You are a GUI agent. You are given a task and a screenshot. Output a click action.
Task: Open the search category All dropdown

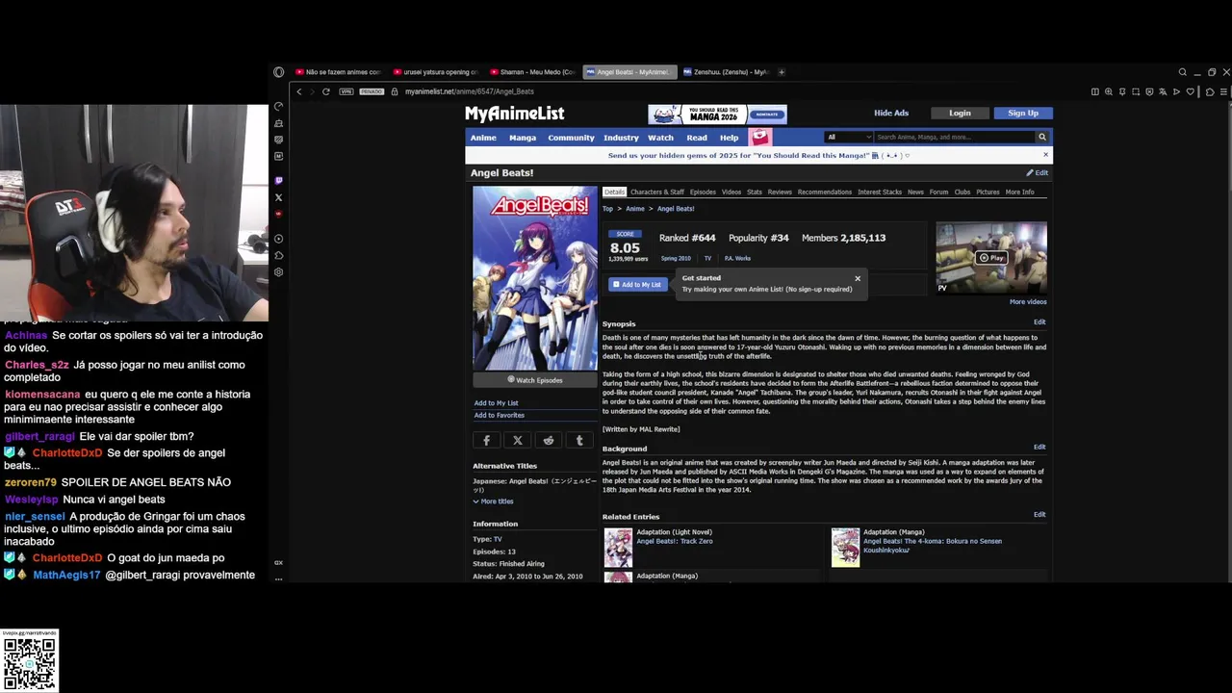point(849,137)
